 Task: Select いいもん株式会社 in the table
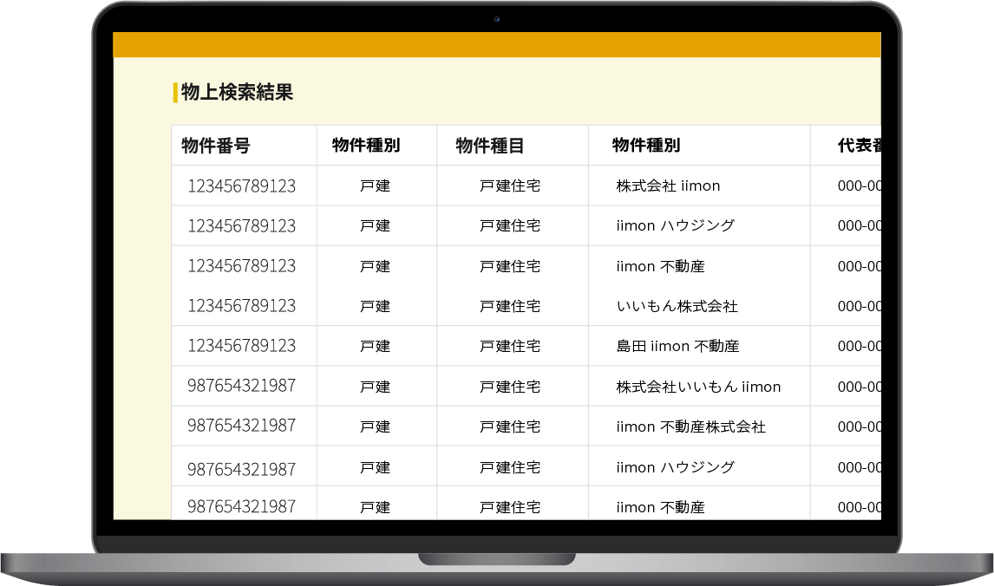677,306
